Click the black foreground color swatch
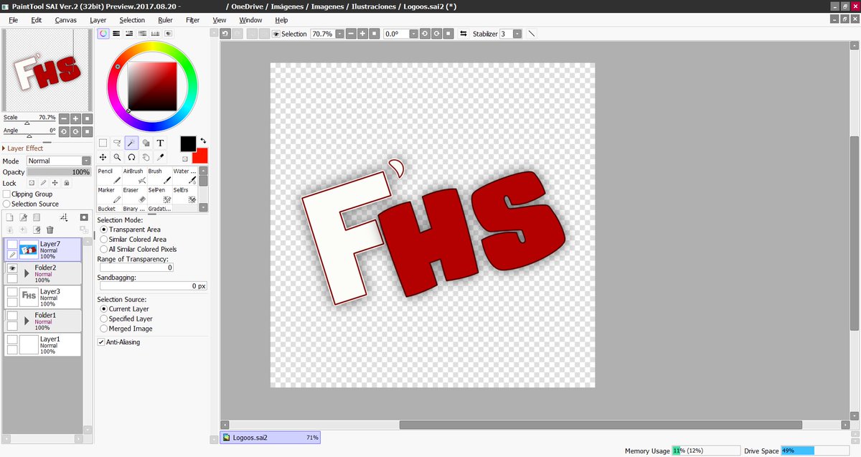The height and width of the screenshot is (457, 861). point(188,143)
